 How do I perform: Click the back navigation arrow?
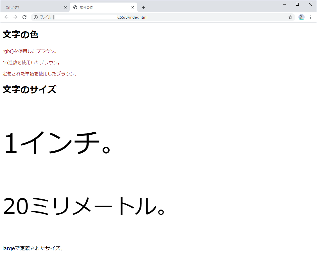coord(6,17)
